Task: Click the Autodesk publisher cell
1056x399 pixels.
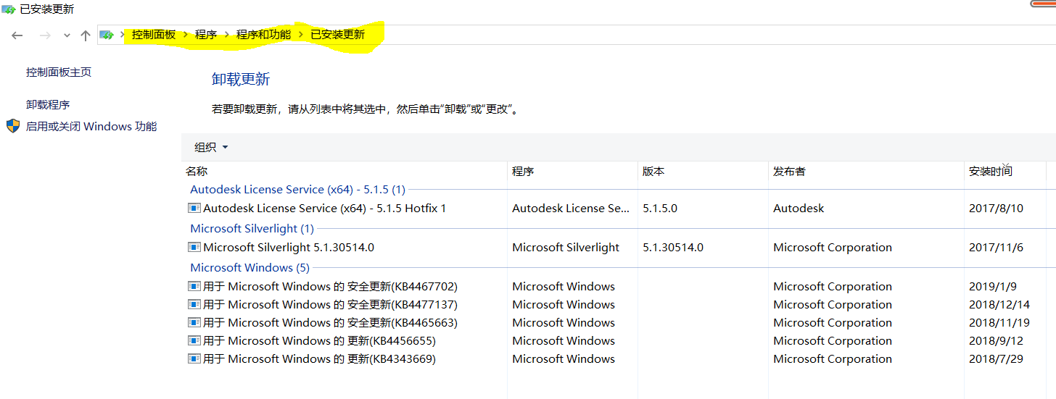Action: [799, 209]
